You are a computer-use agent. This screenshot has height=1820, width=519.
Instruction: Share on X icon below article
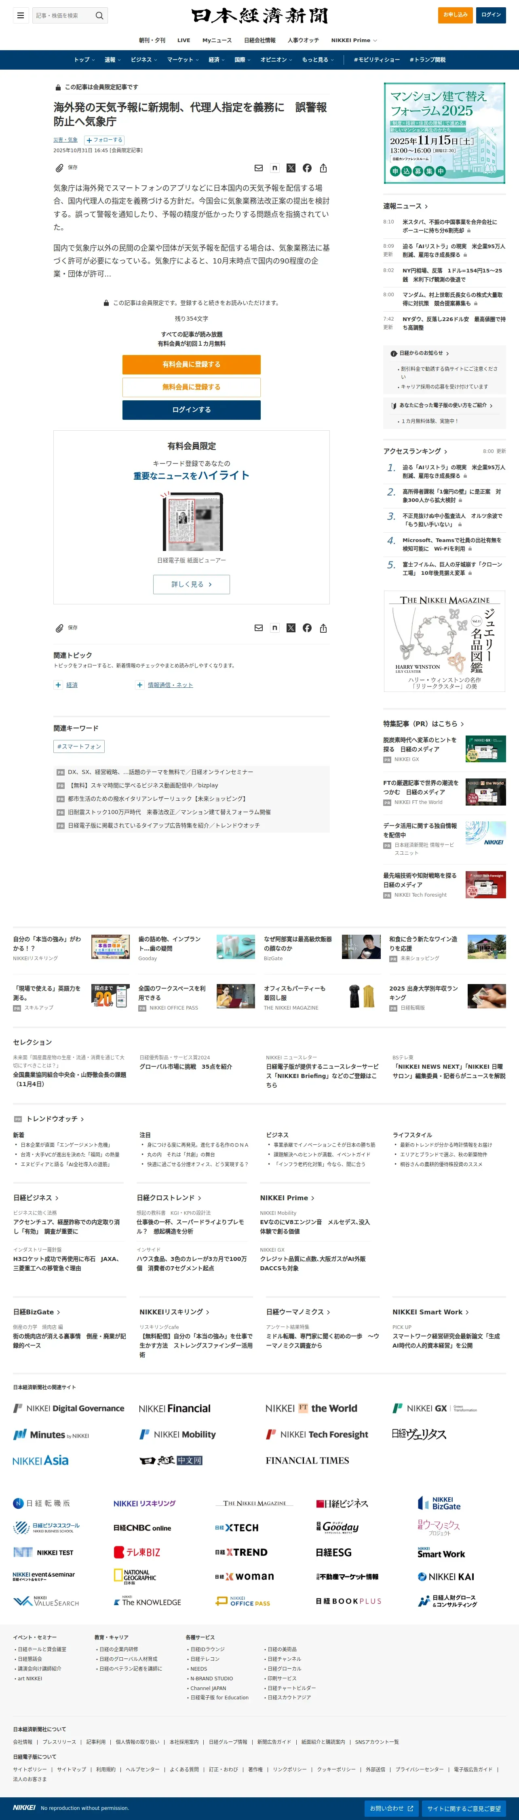point(291,628)
